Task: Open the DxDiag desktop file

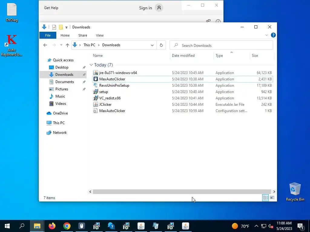Action: [x=12, y=13]
